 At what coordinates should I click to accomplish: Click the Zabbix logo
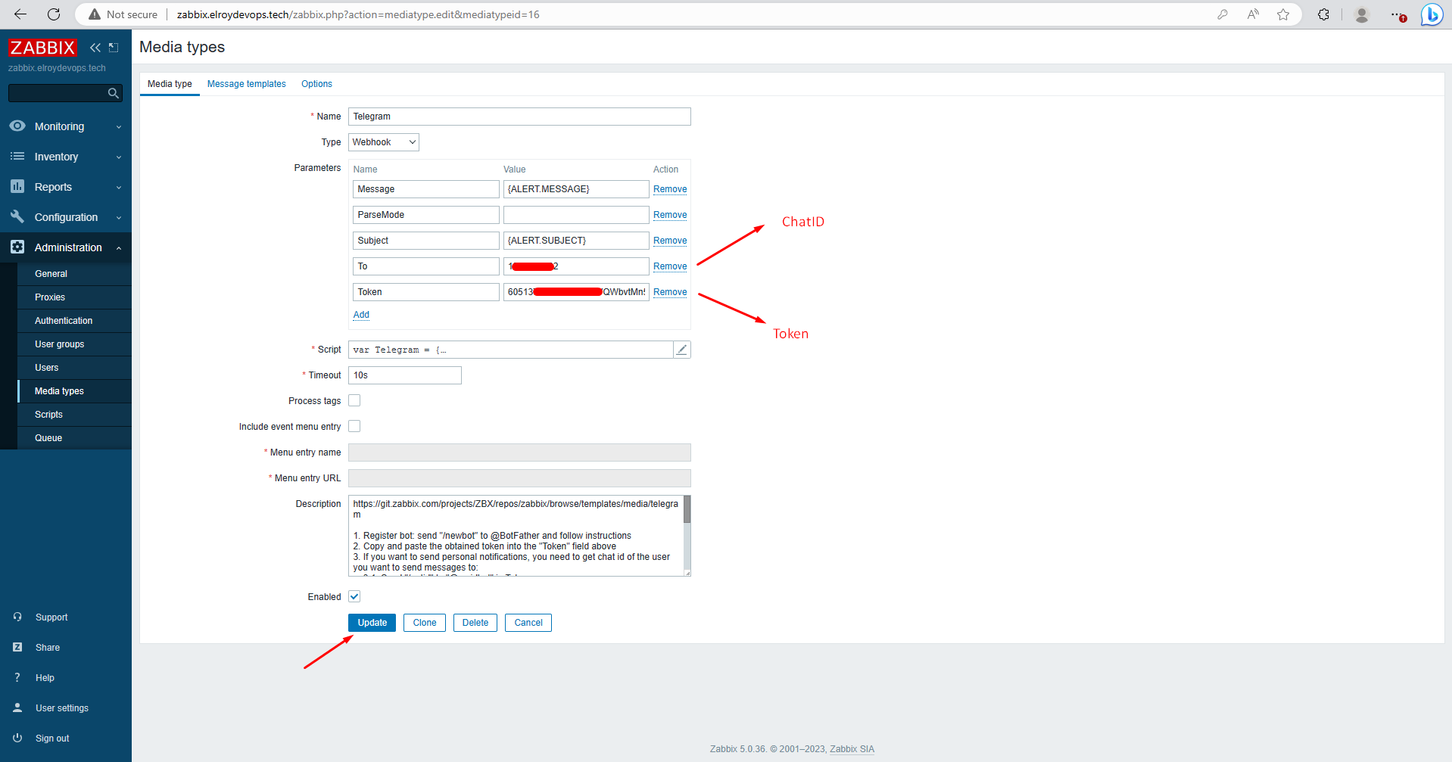pyautogui.click(x=42, y=48)
